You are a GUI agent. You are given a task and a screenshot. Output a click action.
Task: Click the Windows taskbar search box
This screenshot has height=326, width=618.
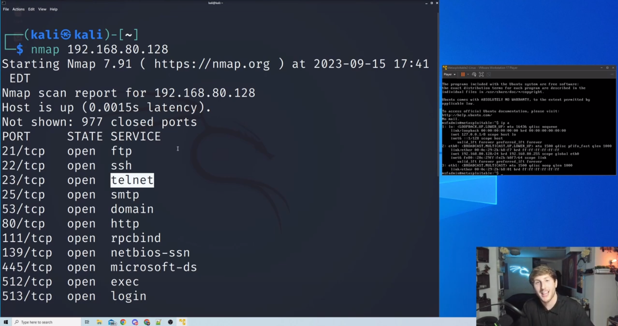(x=46, y=322)
